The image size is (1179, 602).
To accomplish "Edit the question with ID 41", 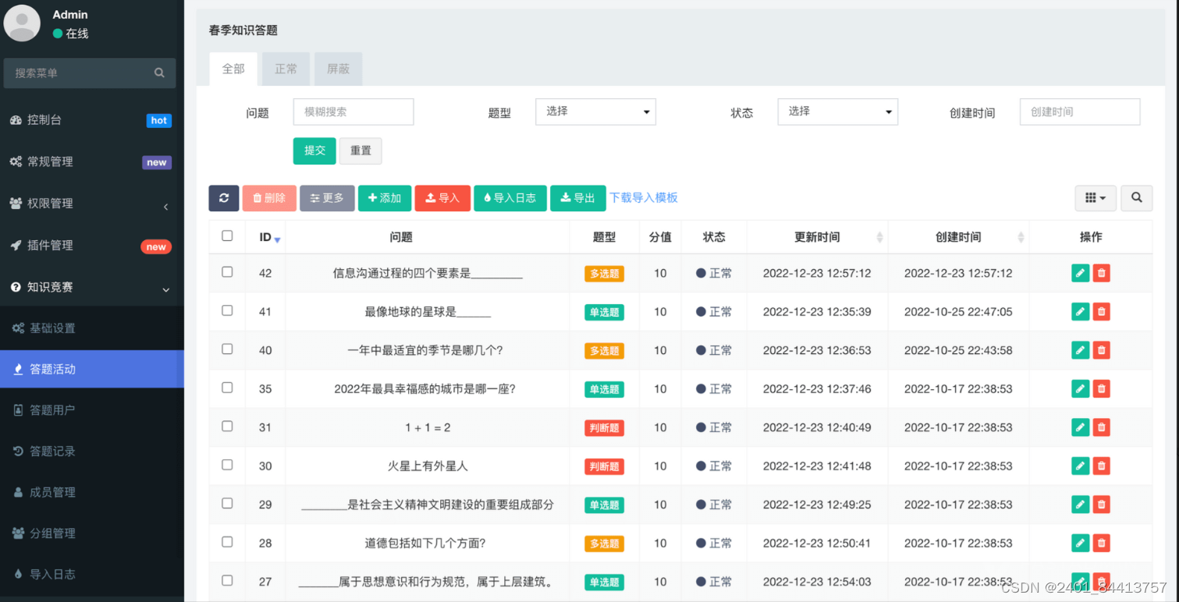I will [1080, 312].
